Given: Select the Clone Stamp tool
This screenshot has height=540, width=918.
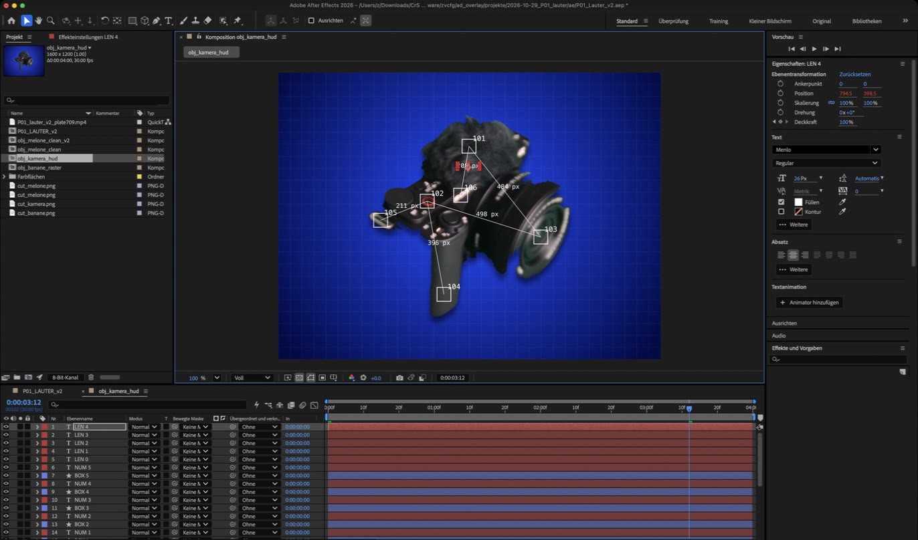Looking at the screenshot, I should point(195,21).
